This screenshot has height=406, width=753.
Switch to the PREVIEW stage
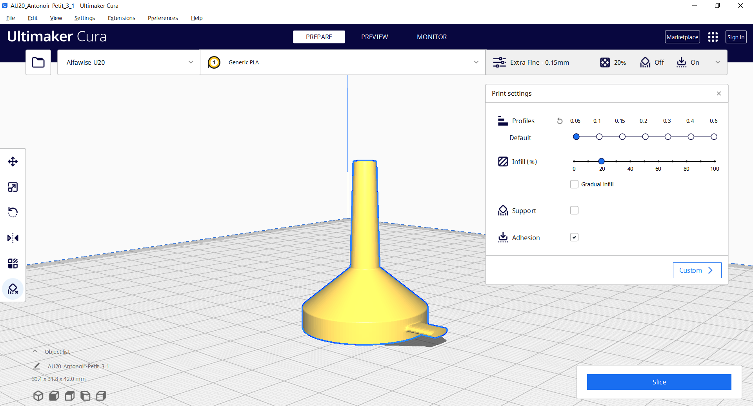[375, 37]
